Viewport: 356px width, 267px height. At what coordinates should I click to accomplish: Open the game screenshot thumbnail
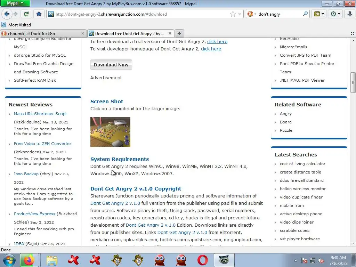click(110, 132)
